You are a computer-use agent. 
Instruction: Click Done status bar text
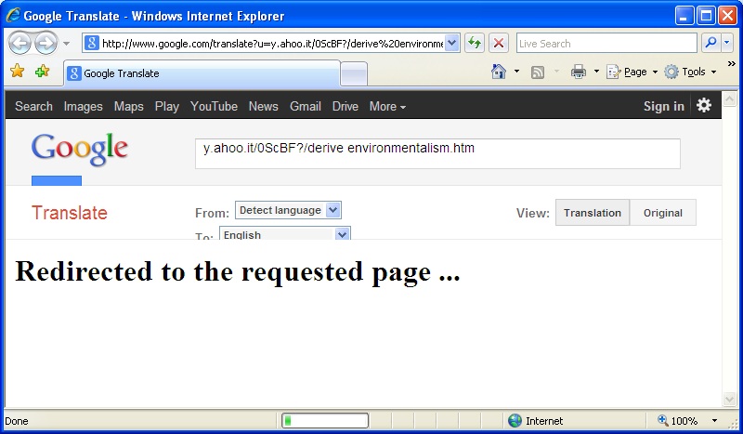pyautogui.click(x=17, y=421)
